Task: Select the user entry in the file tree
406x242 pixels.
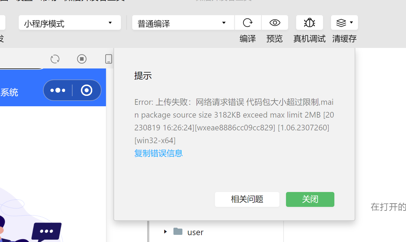Action: tap(195, 232)
